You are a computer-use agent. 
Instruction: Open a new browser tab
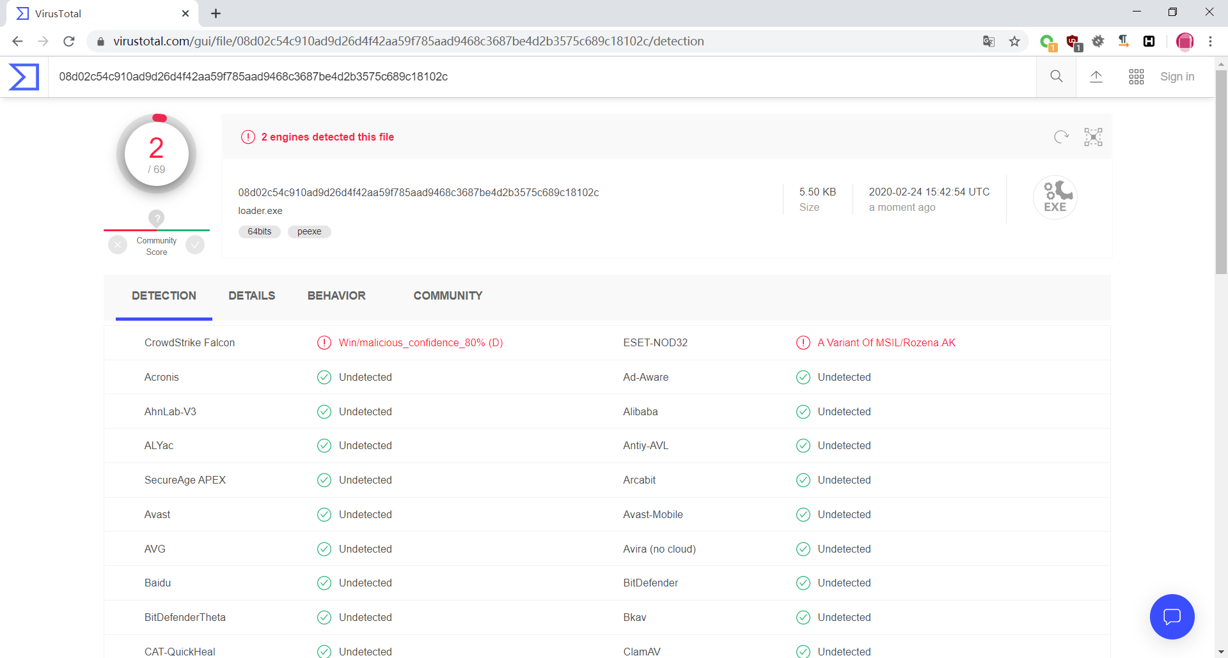pos(216,13)
